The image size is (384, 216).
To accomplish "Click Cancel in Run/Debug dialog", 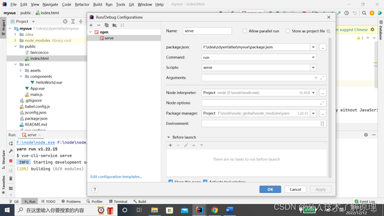I will [x=295, y=189].
